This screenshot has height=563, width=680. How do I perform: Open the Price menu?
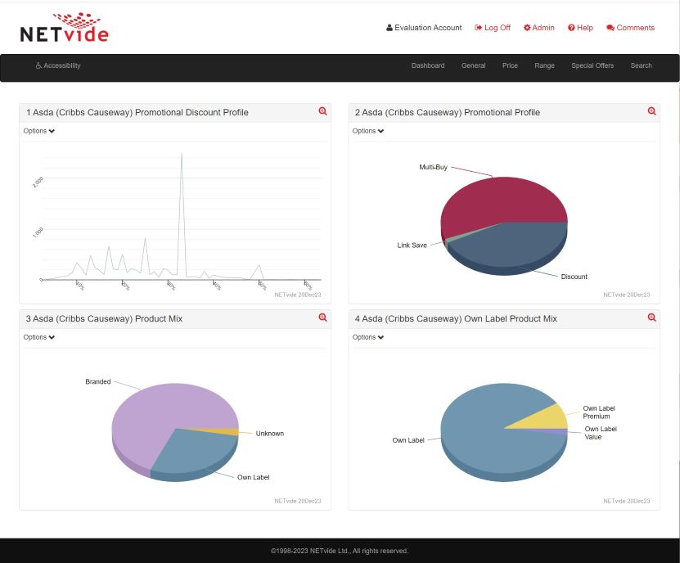[x=510, y=65]
